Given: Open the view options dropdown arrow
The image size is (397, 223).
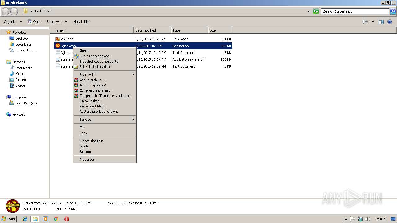Looking at the screenshot, I should [373, 22].
